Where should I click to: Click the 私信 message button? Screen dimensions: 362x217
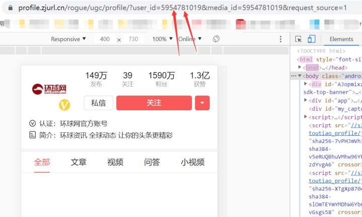pos(99,103)
